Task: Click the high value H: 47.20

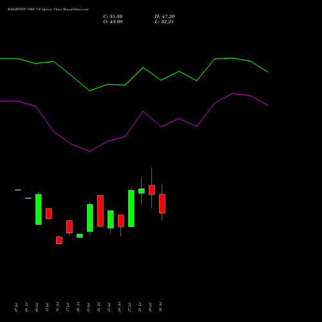Action: [165, 17]
